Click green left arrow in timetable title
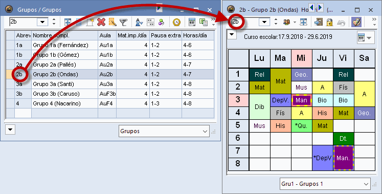This screenshot has height=194, width=382. (x=311, y=8)
